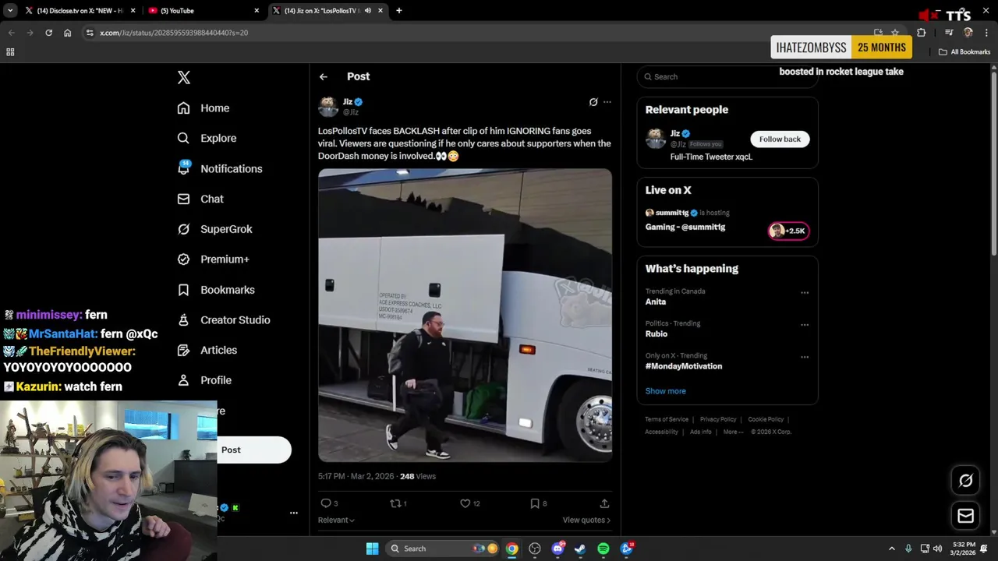Open a new browser tab

399,11
